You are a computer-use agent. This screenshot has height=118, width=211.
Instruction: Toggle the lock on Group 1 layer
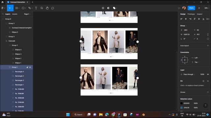tap(27, 67)
